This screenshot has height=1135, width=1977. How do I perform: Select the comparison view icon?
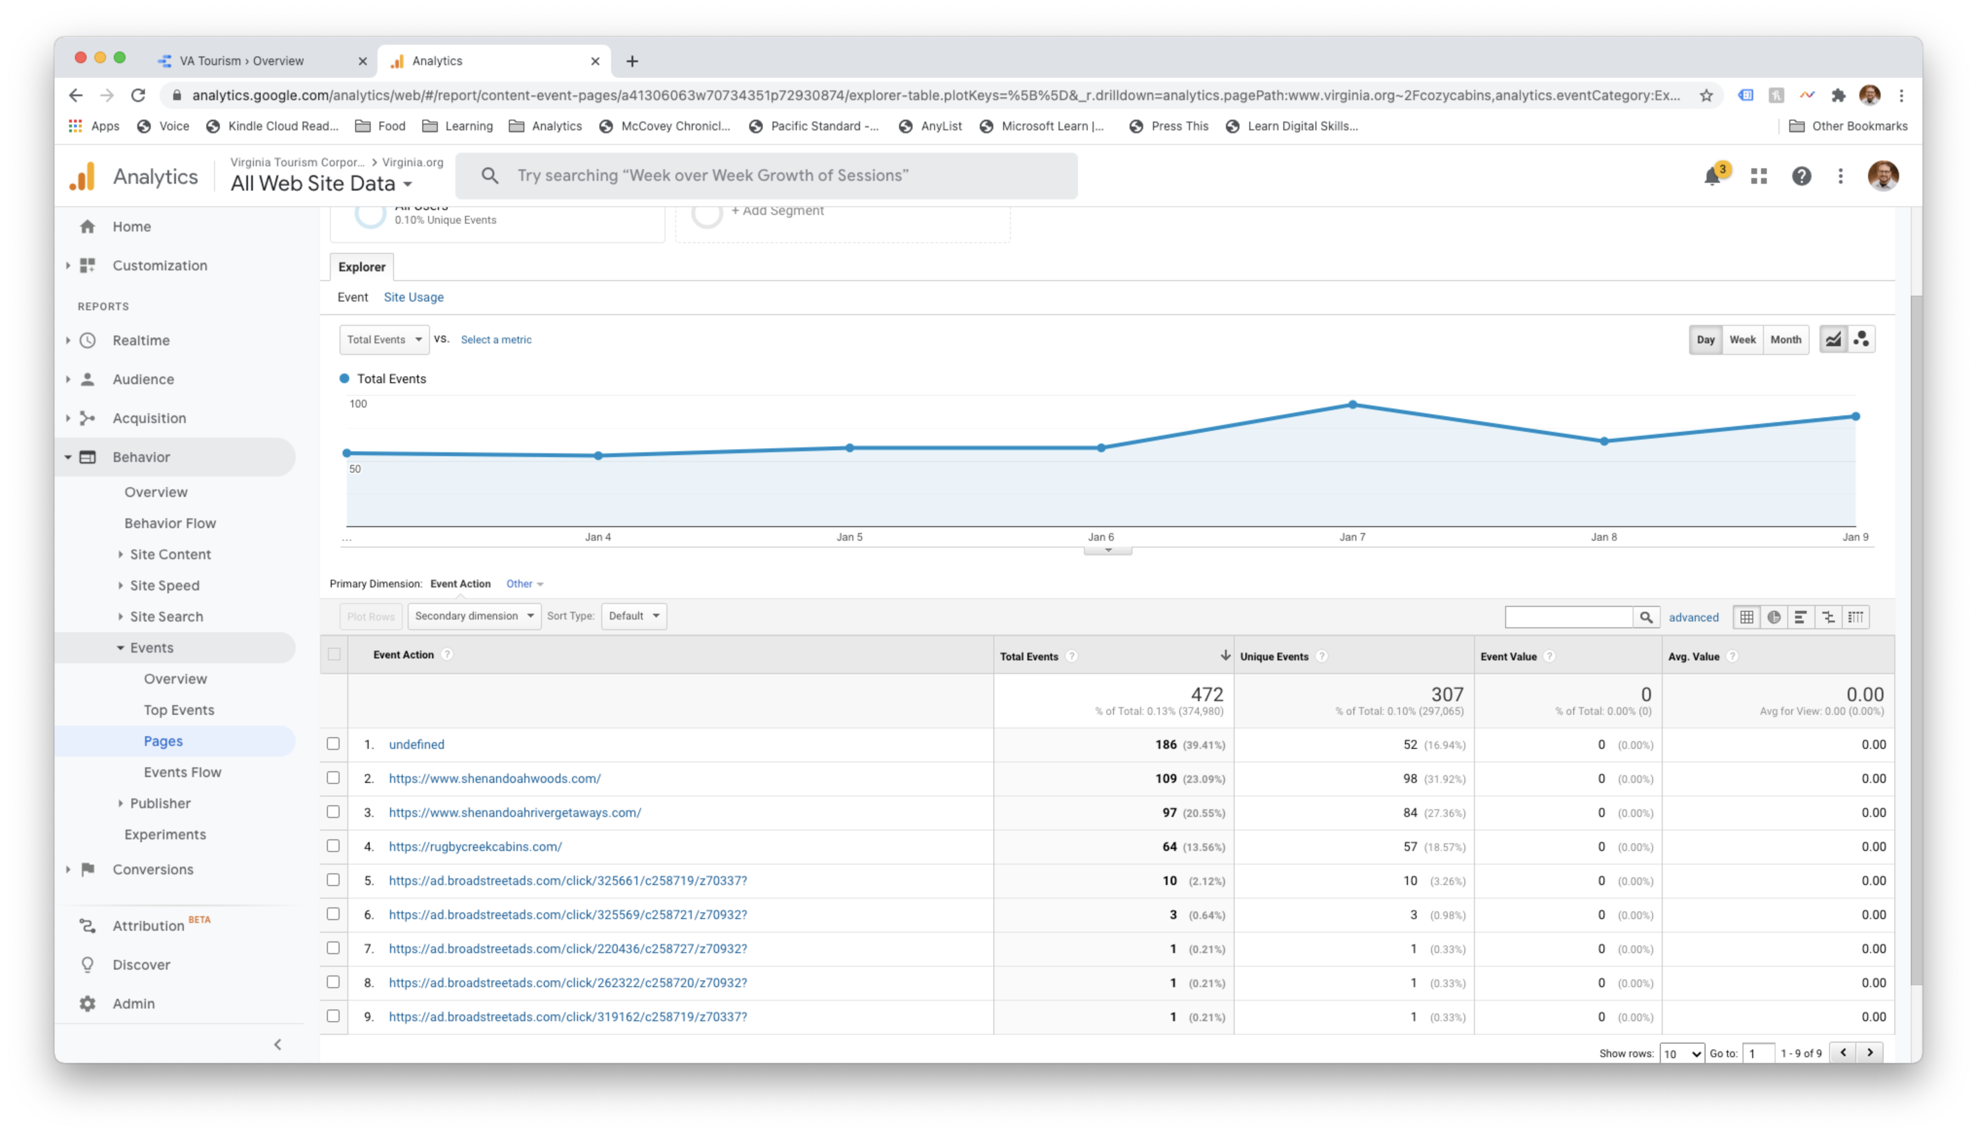[x=1829, y=617]
